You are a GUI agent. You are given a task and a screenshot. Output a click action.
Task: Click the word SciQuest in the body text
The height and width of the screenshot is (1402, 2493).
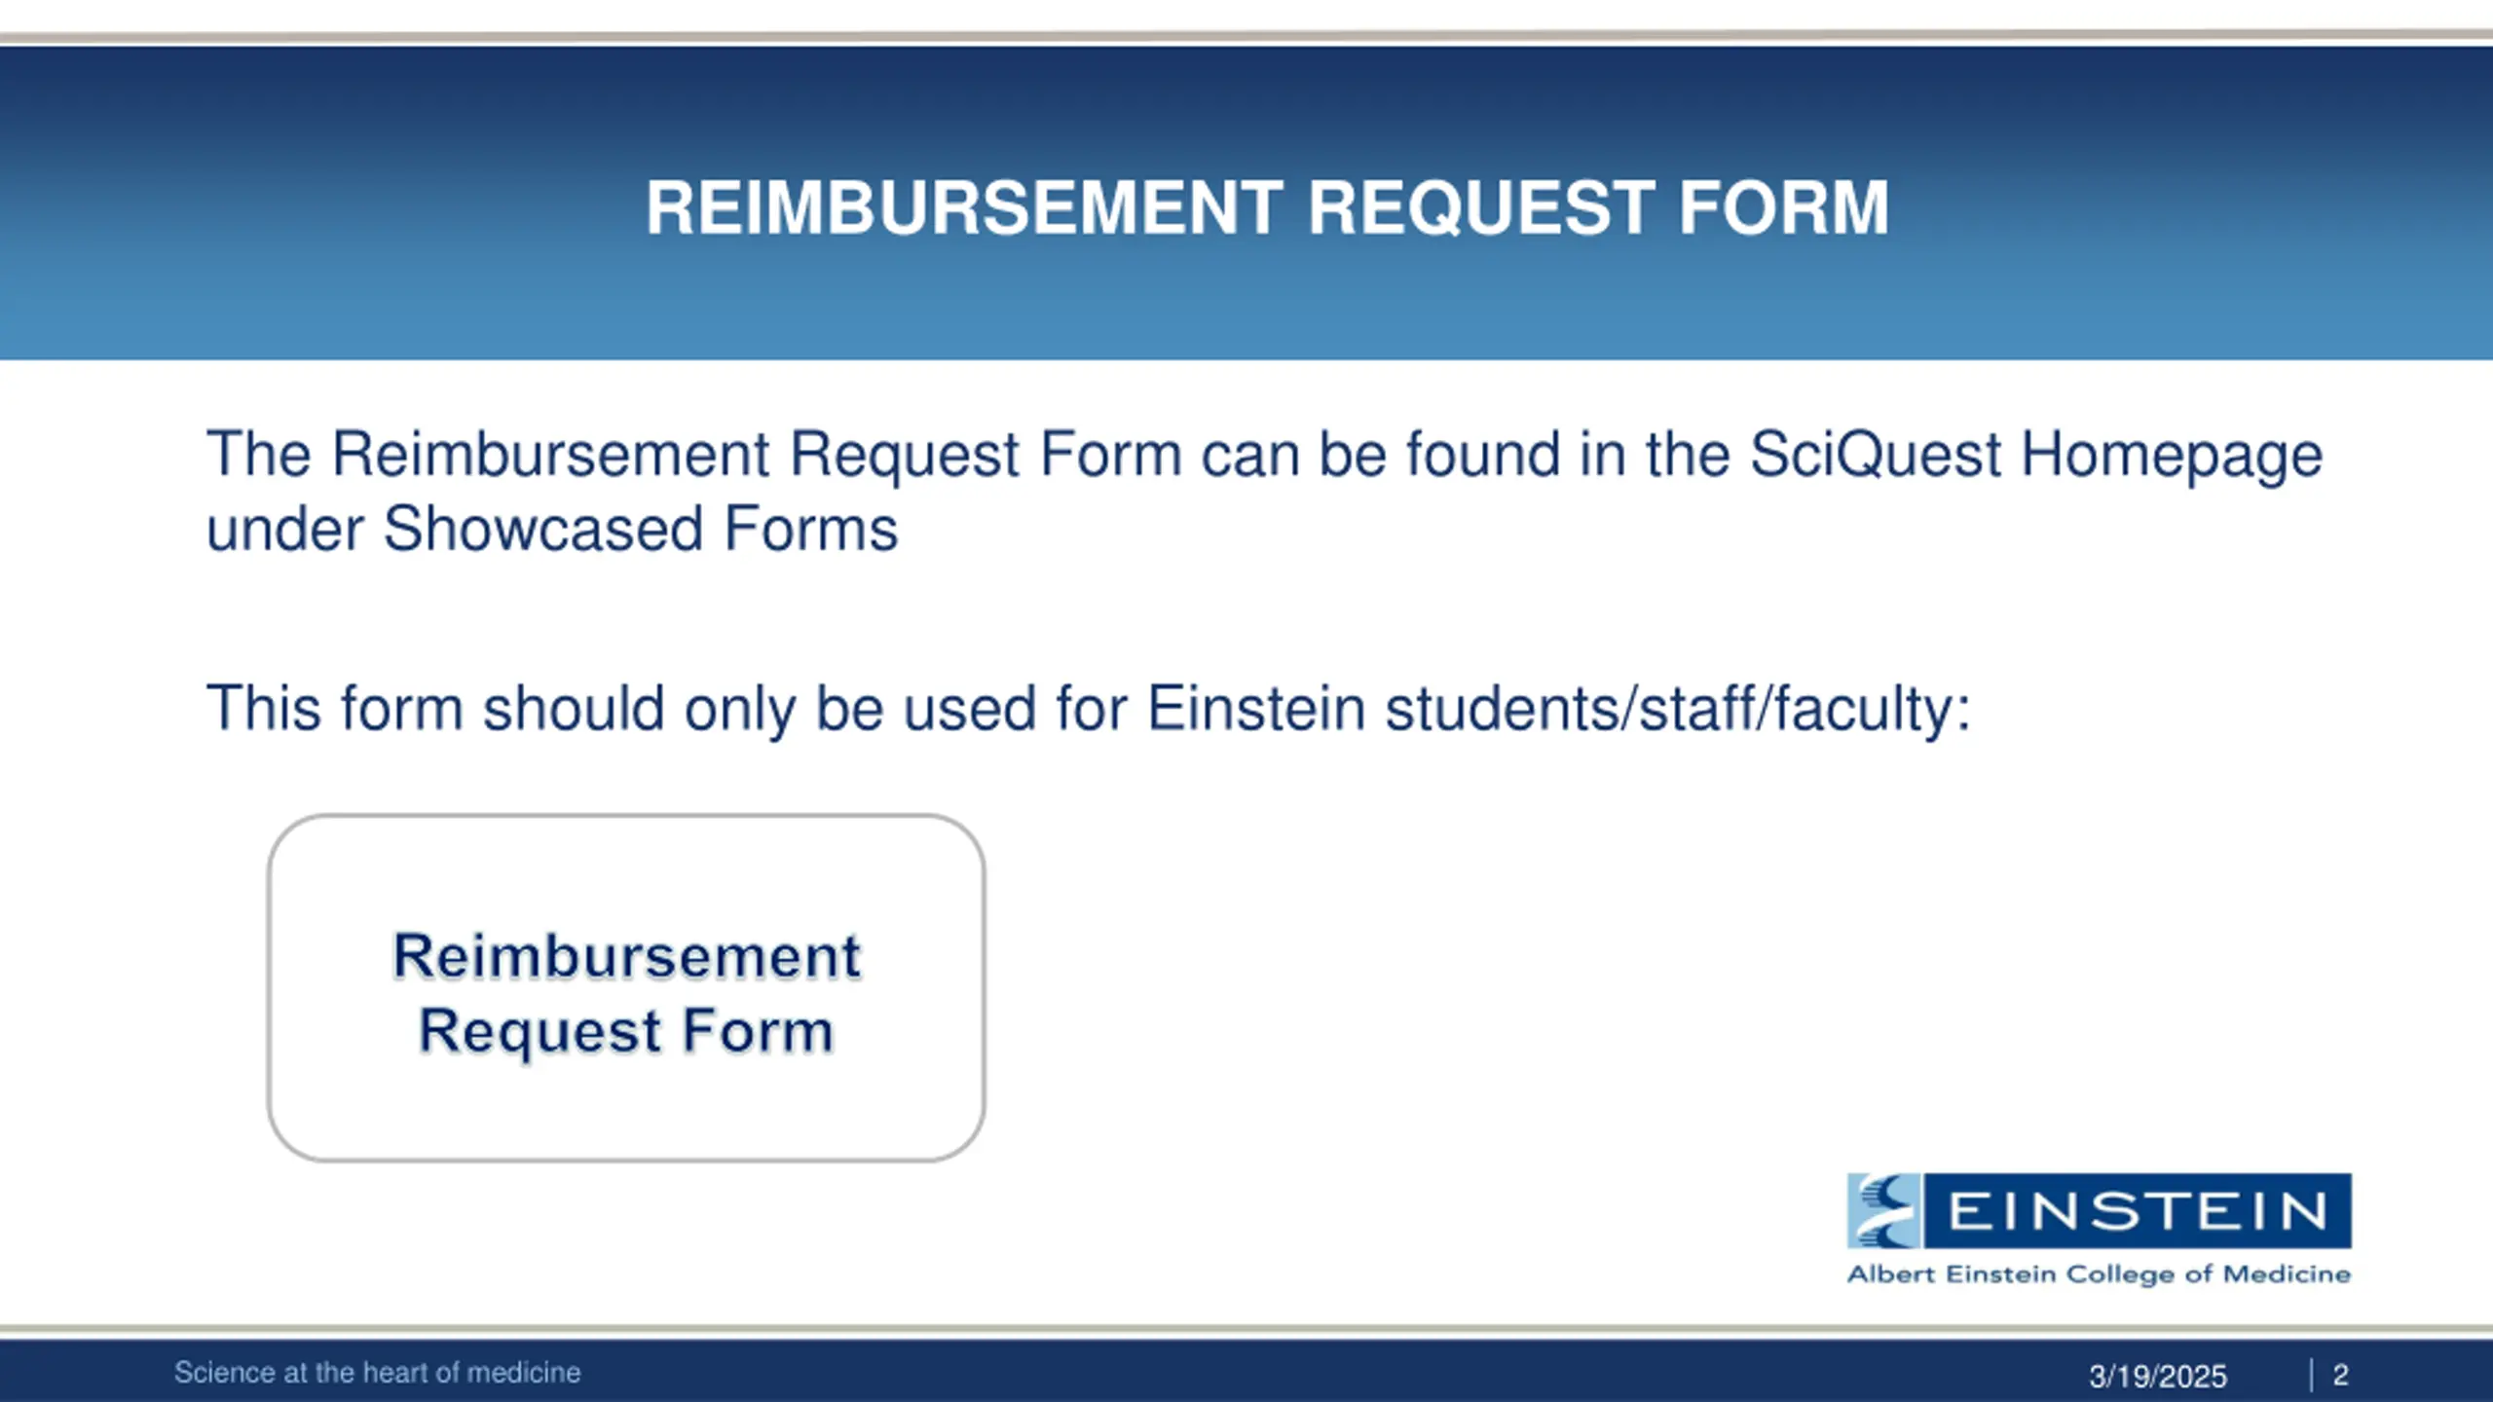(1875, 454)
